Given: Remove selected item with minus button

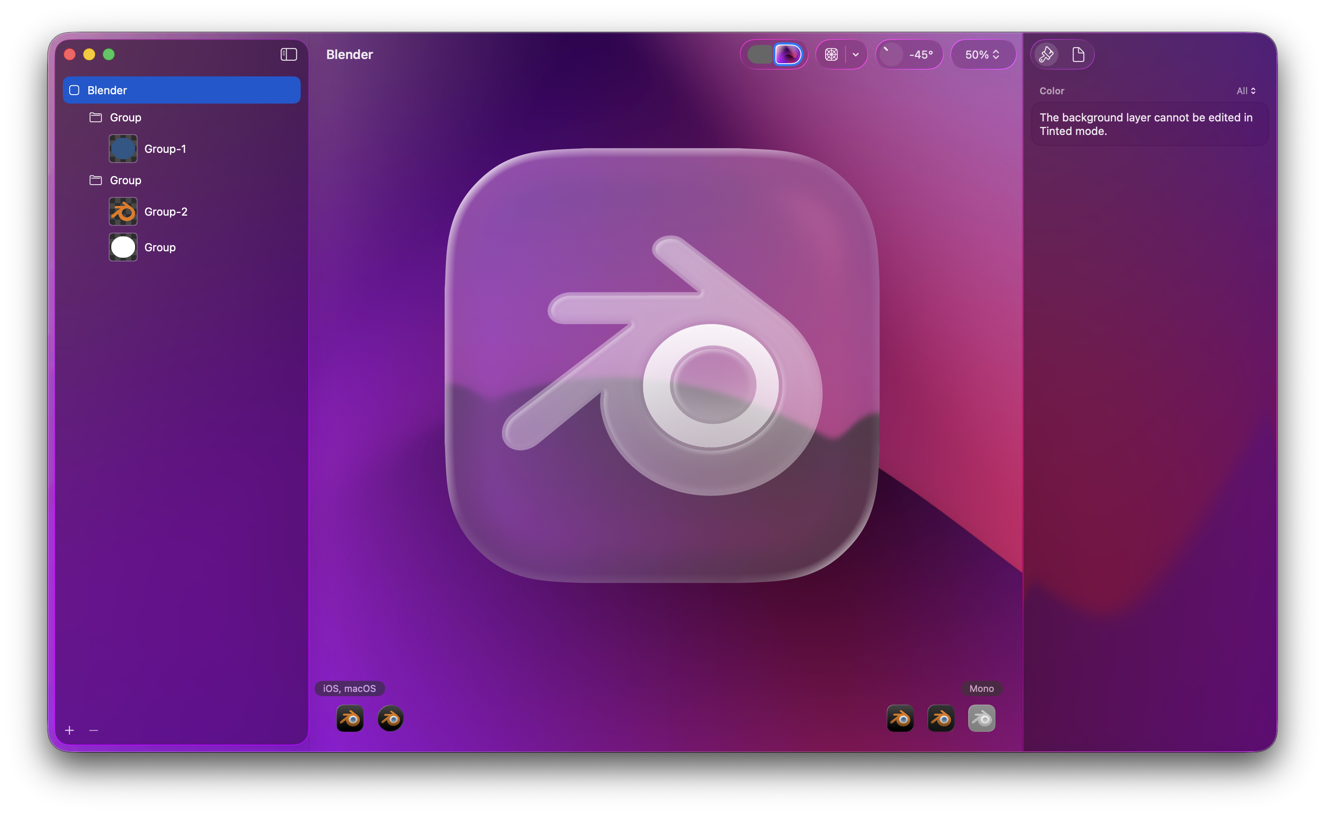Looking at the screenshot, I should click(94, 731).
